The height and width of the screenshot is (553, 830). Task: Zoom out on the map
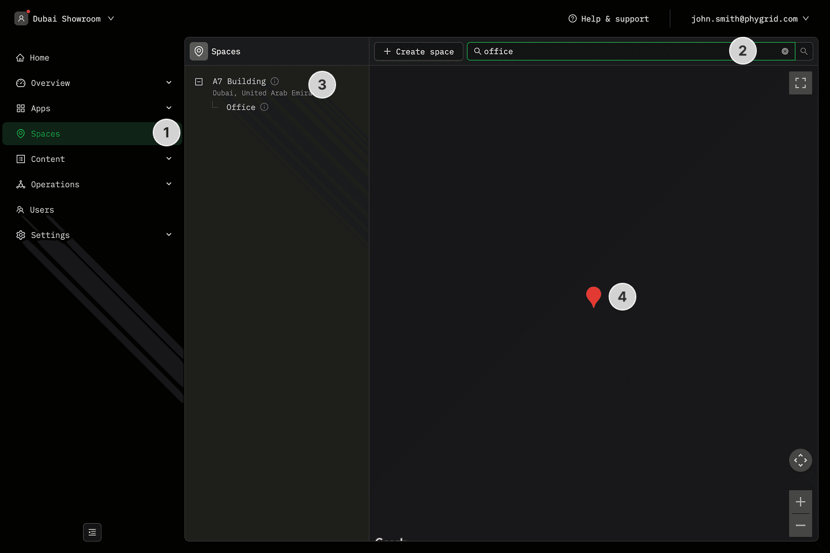[x=800, y=525]
